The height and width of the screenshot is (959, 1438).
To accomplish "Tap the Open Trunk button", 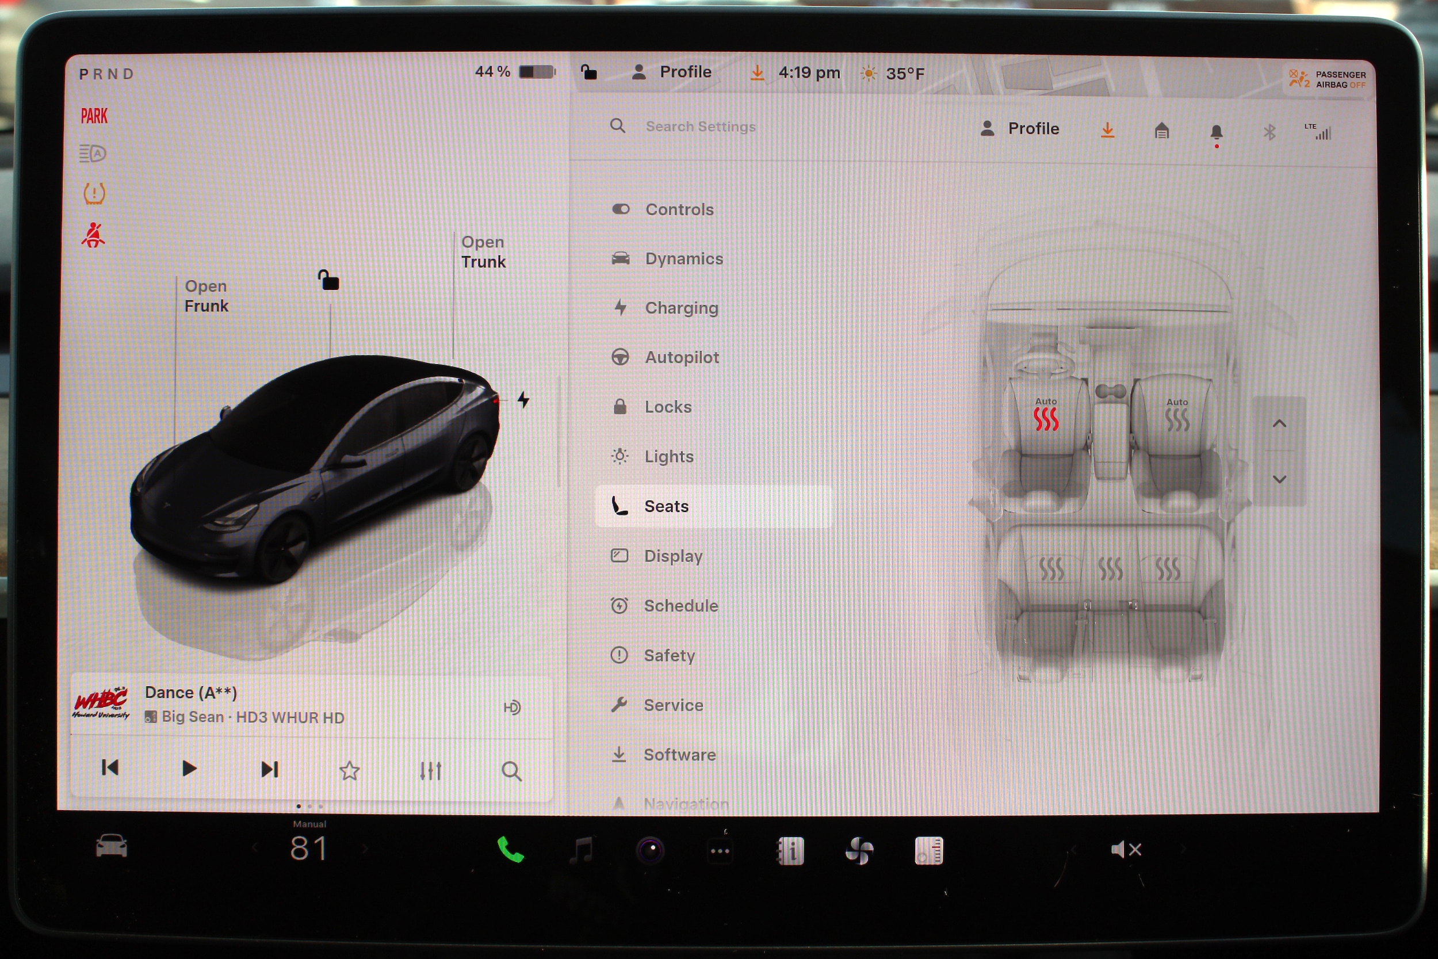I will pos(483,252).
